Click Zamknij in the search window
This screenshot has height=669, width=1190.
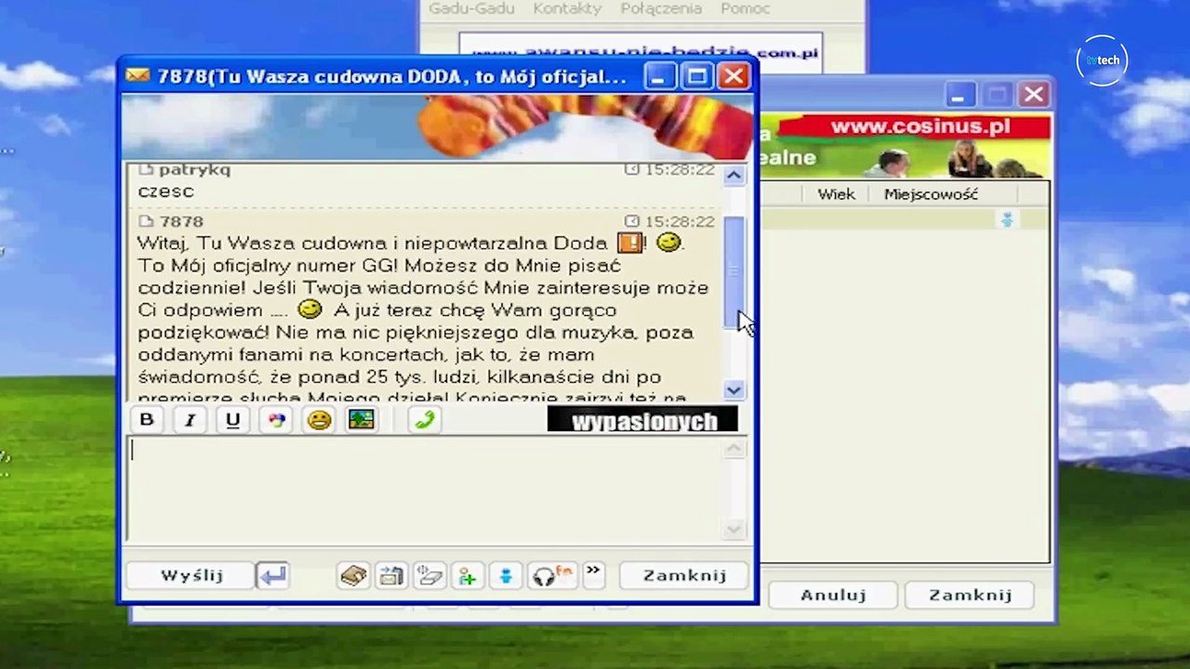tap(970, 596)
